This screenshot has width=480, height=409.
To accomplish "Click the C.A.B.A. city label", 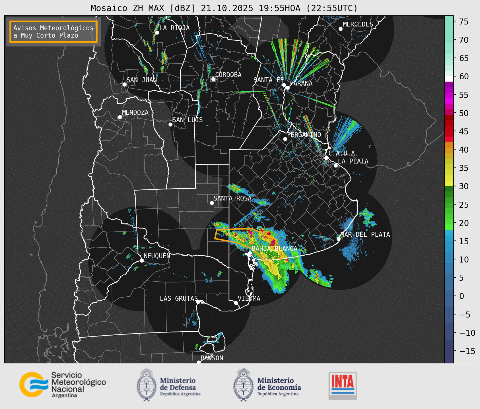I will [x=343, y=153].
